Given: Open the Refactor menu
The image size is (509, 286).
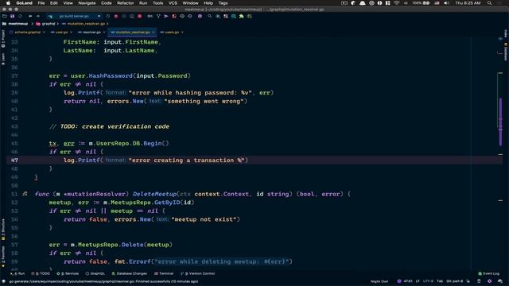Looking at the screenshot, I should pyautogui.click(x=126, y=3).
